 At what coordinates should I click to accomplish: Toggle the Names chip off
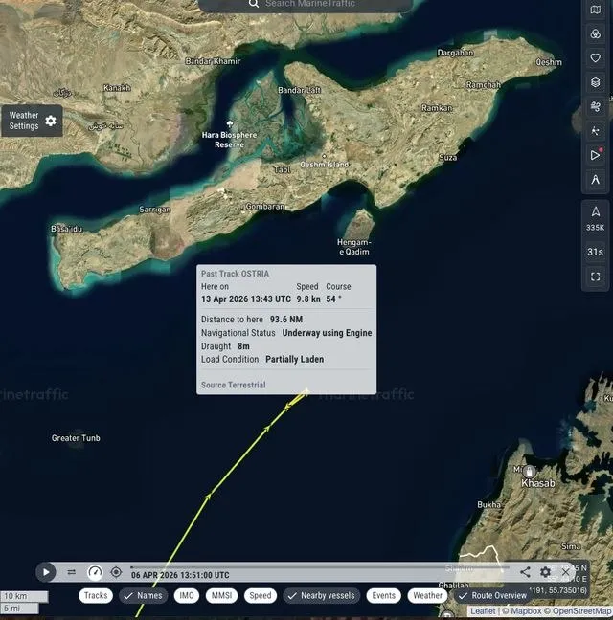[x=142, y=595]
